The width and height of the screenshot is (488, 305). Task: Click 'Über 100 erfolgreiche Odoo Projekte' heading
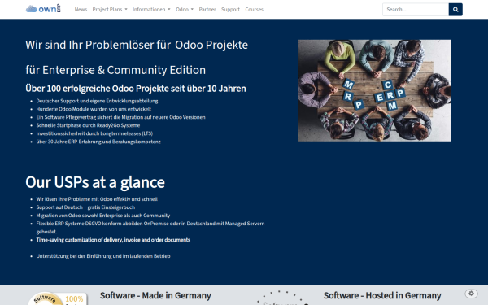(x=136, y=89)
